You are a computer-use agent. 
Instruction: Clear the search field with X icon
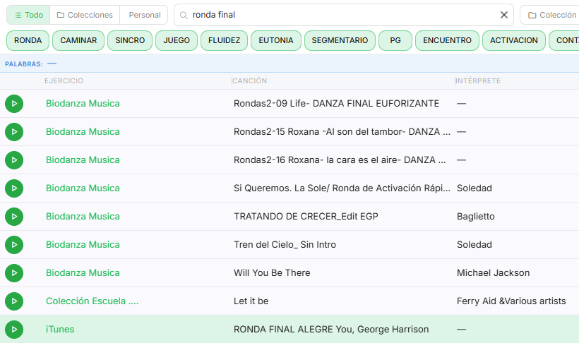pos(504,15)
